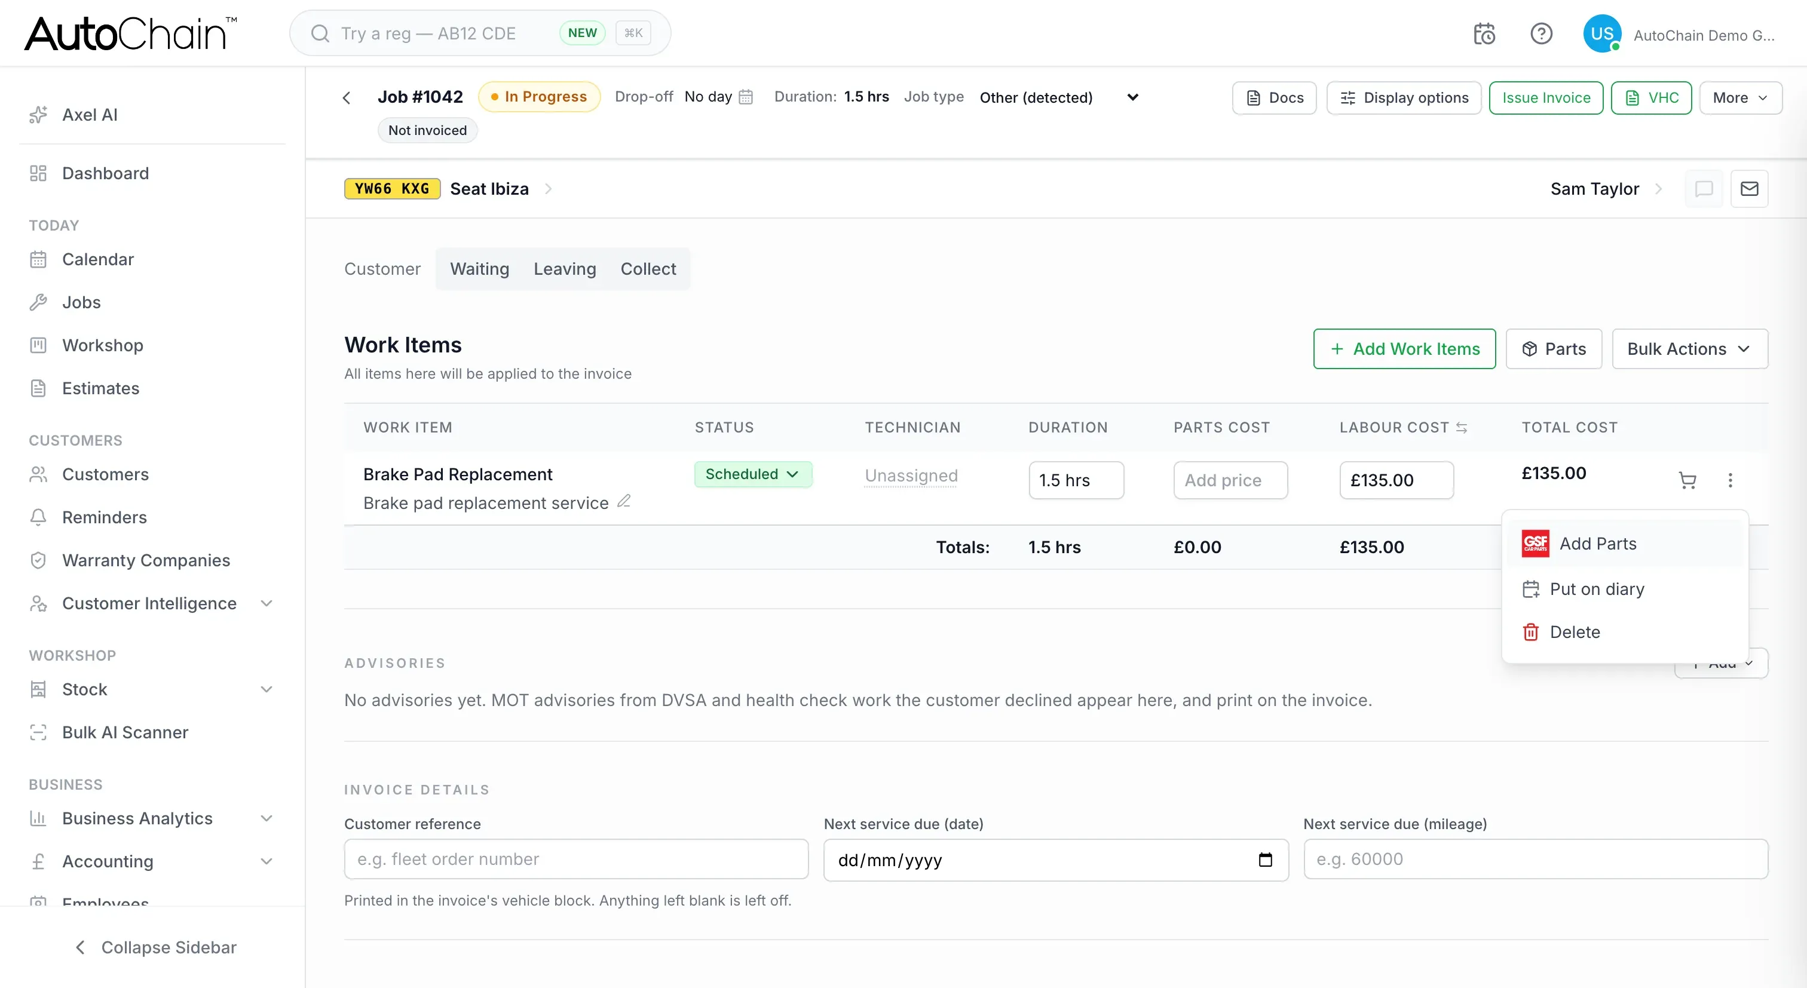
Task: Click the Issue Invoice button
Action: (x=1546, y=97)
